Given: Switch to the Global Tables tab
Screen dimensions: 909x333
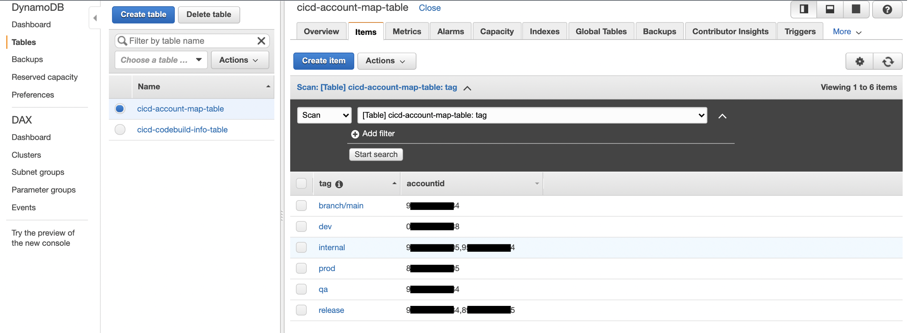Looking at the screenshot, I should coord(601,31).
